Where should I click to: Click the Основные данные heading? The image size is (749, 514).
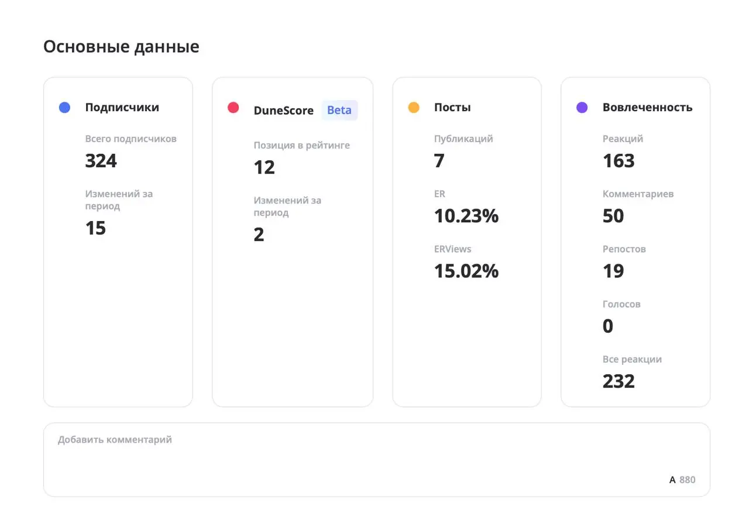tap(121, 46)
